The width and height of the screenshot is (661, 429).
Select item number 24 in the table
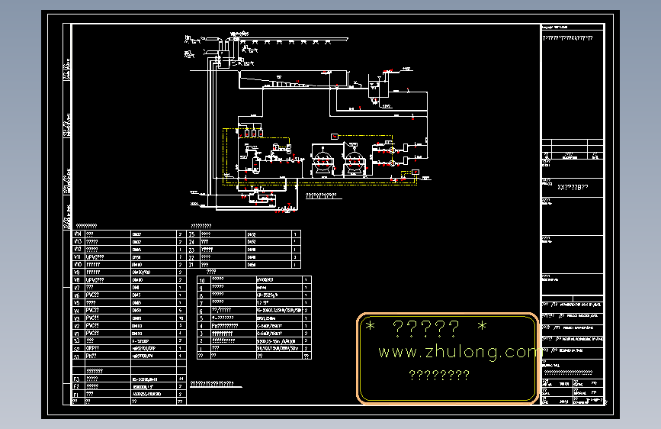192,241
